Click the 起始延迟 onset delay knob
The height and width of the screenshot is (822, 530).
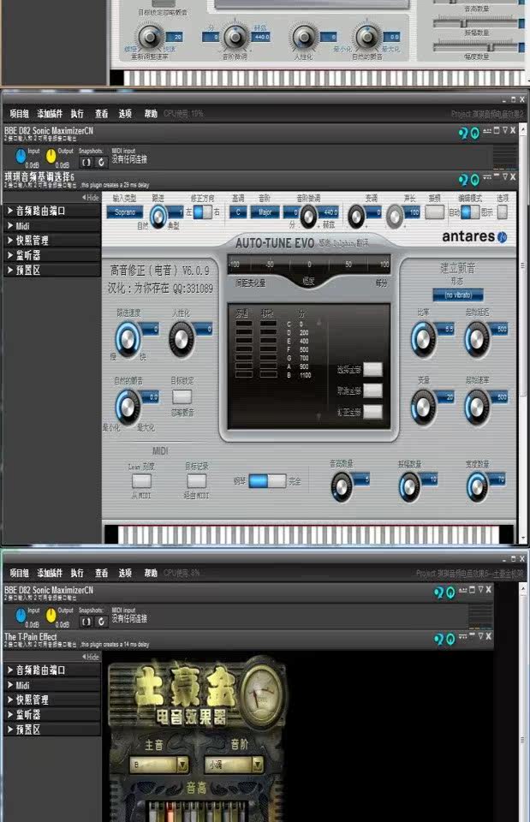[477, 339]
